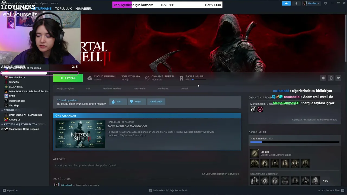Go to the HİMABERL profile tab
Viewport: 347px width, 195px height.
coord(83,9)
